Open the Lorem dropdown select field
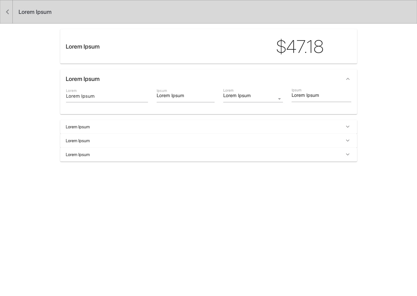Image resolution: width=417 pixels, height=296 pixels. click(x=249, y=96)
